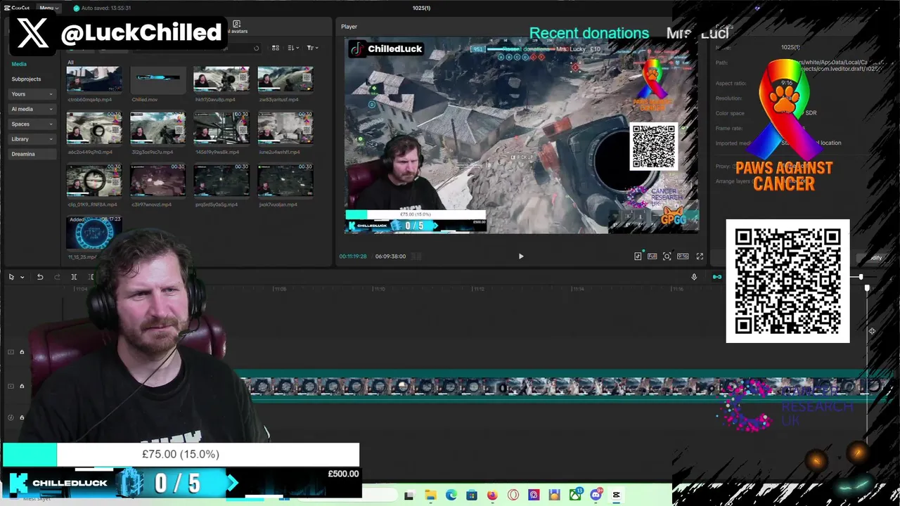
Task: Select the 3l2g3os9sc7u.mp4 thumbnail
Action: click(x=157, y=128)
